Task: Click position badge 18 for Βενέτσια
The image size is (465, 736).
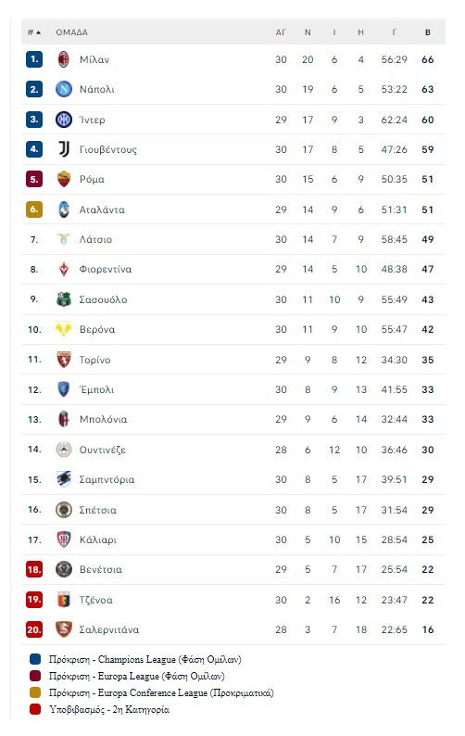Action: pyautogui.click(x=34, y=569)
